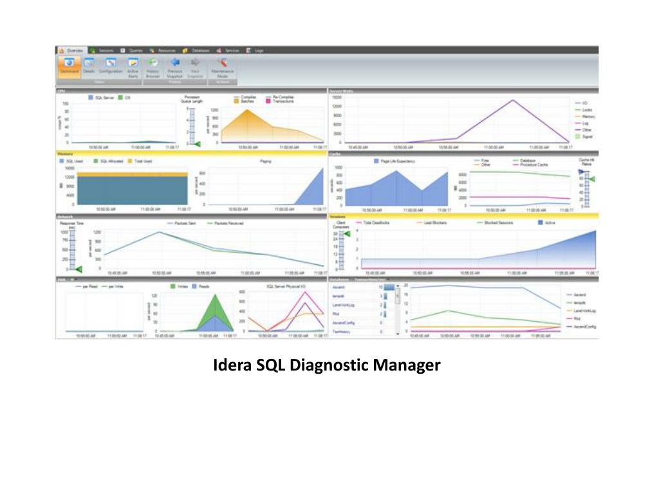Click the SQL Used legend swatch
The height and width of the screenshot is (494, 659).
62,161
